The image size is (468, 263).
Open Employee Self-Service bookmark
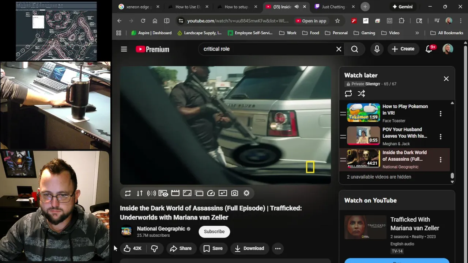click(250, 33)
